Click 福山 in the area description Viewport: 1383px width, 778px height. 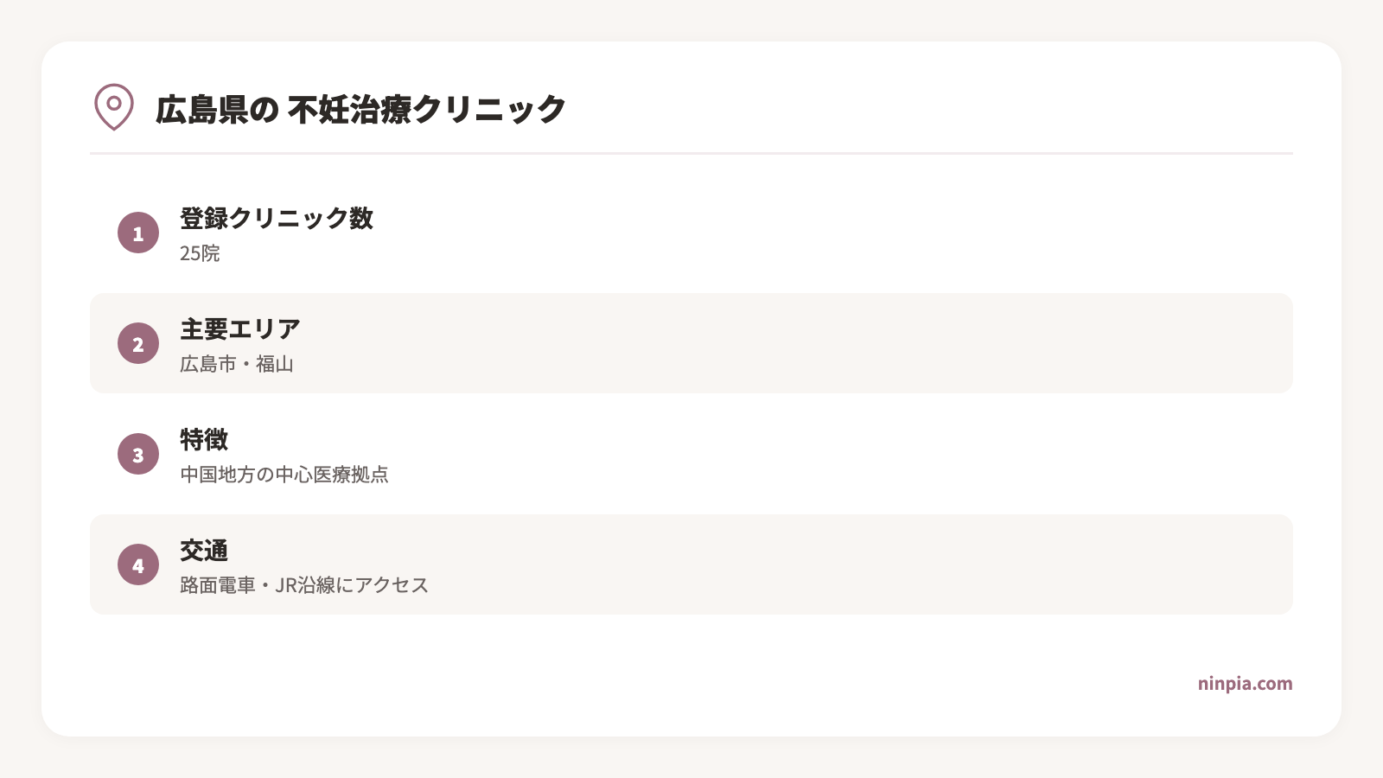[x=275, y=364]
